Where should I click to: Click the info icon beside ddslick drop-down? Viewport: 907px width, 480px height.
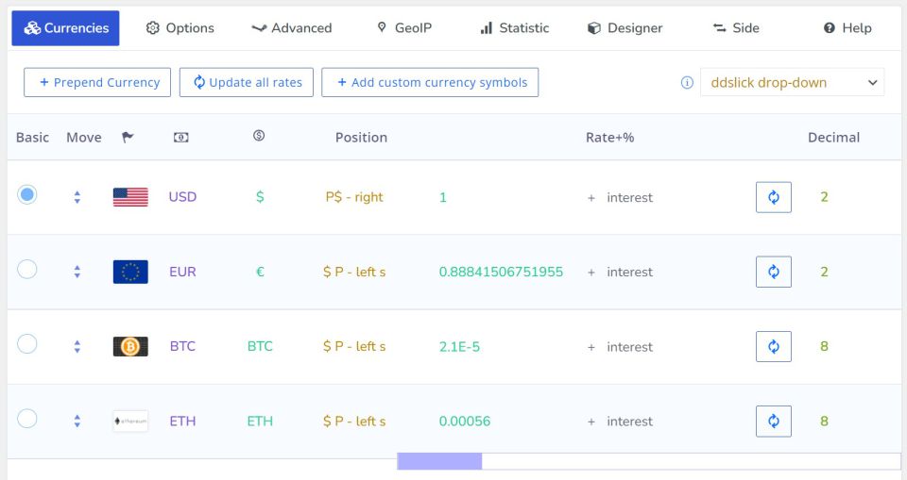[687, 82]
